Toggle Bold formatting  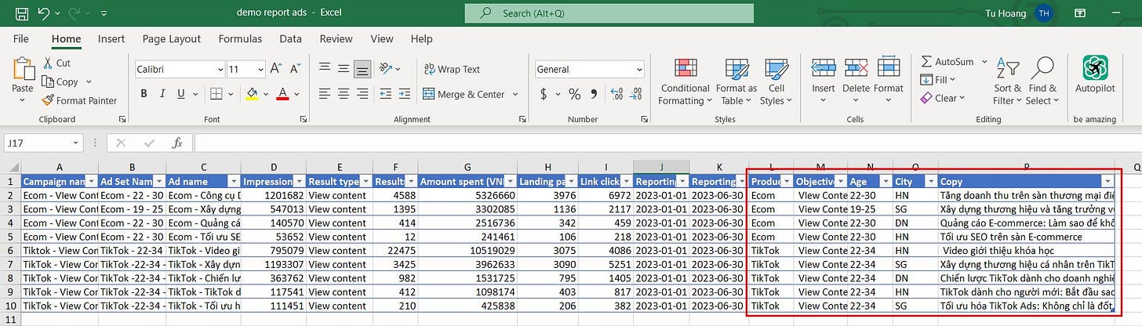(144, 94)
